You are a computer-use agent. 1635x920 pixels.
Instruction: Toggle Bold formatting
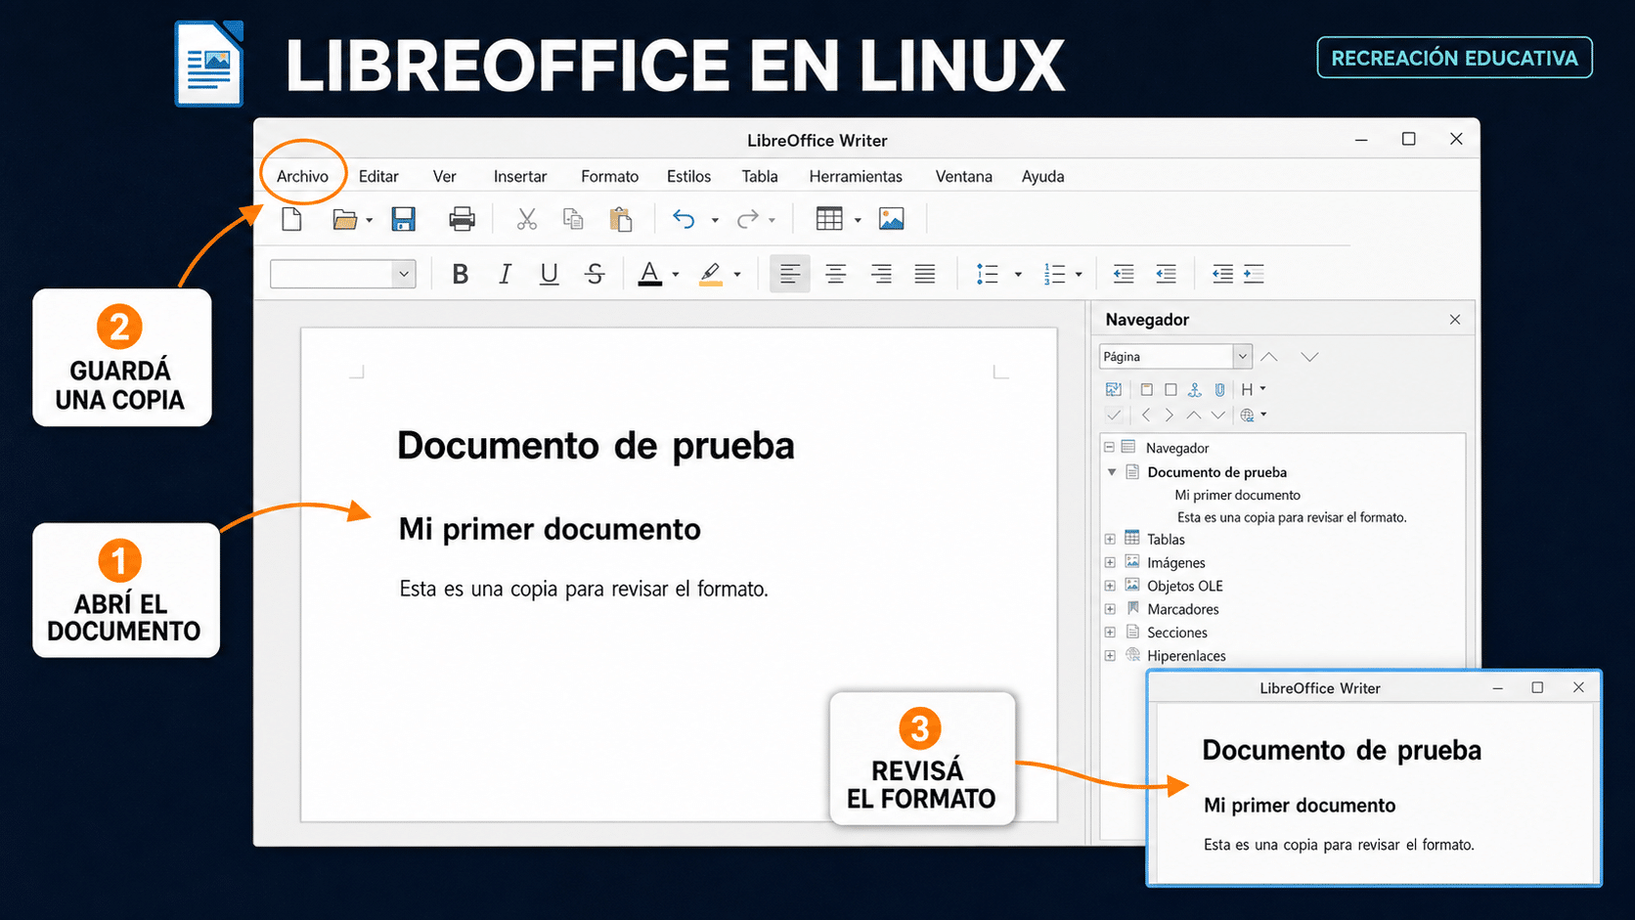click(461, 275)
